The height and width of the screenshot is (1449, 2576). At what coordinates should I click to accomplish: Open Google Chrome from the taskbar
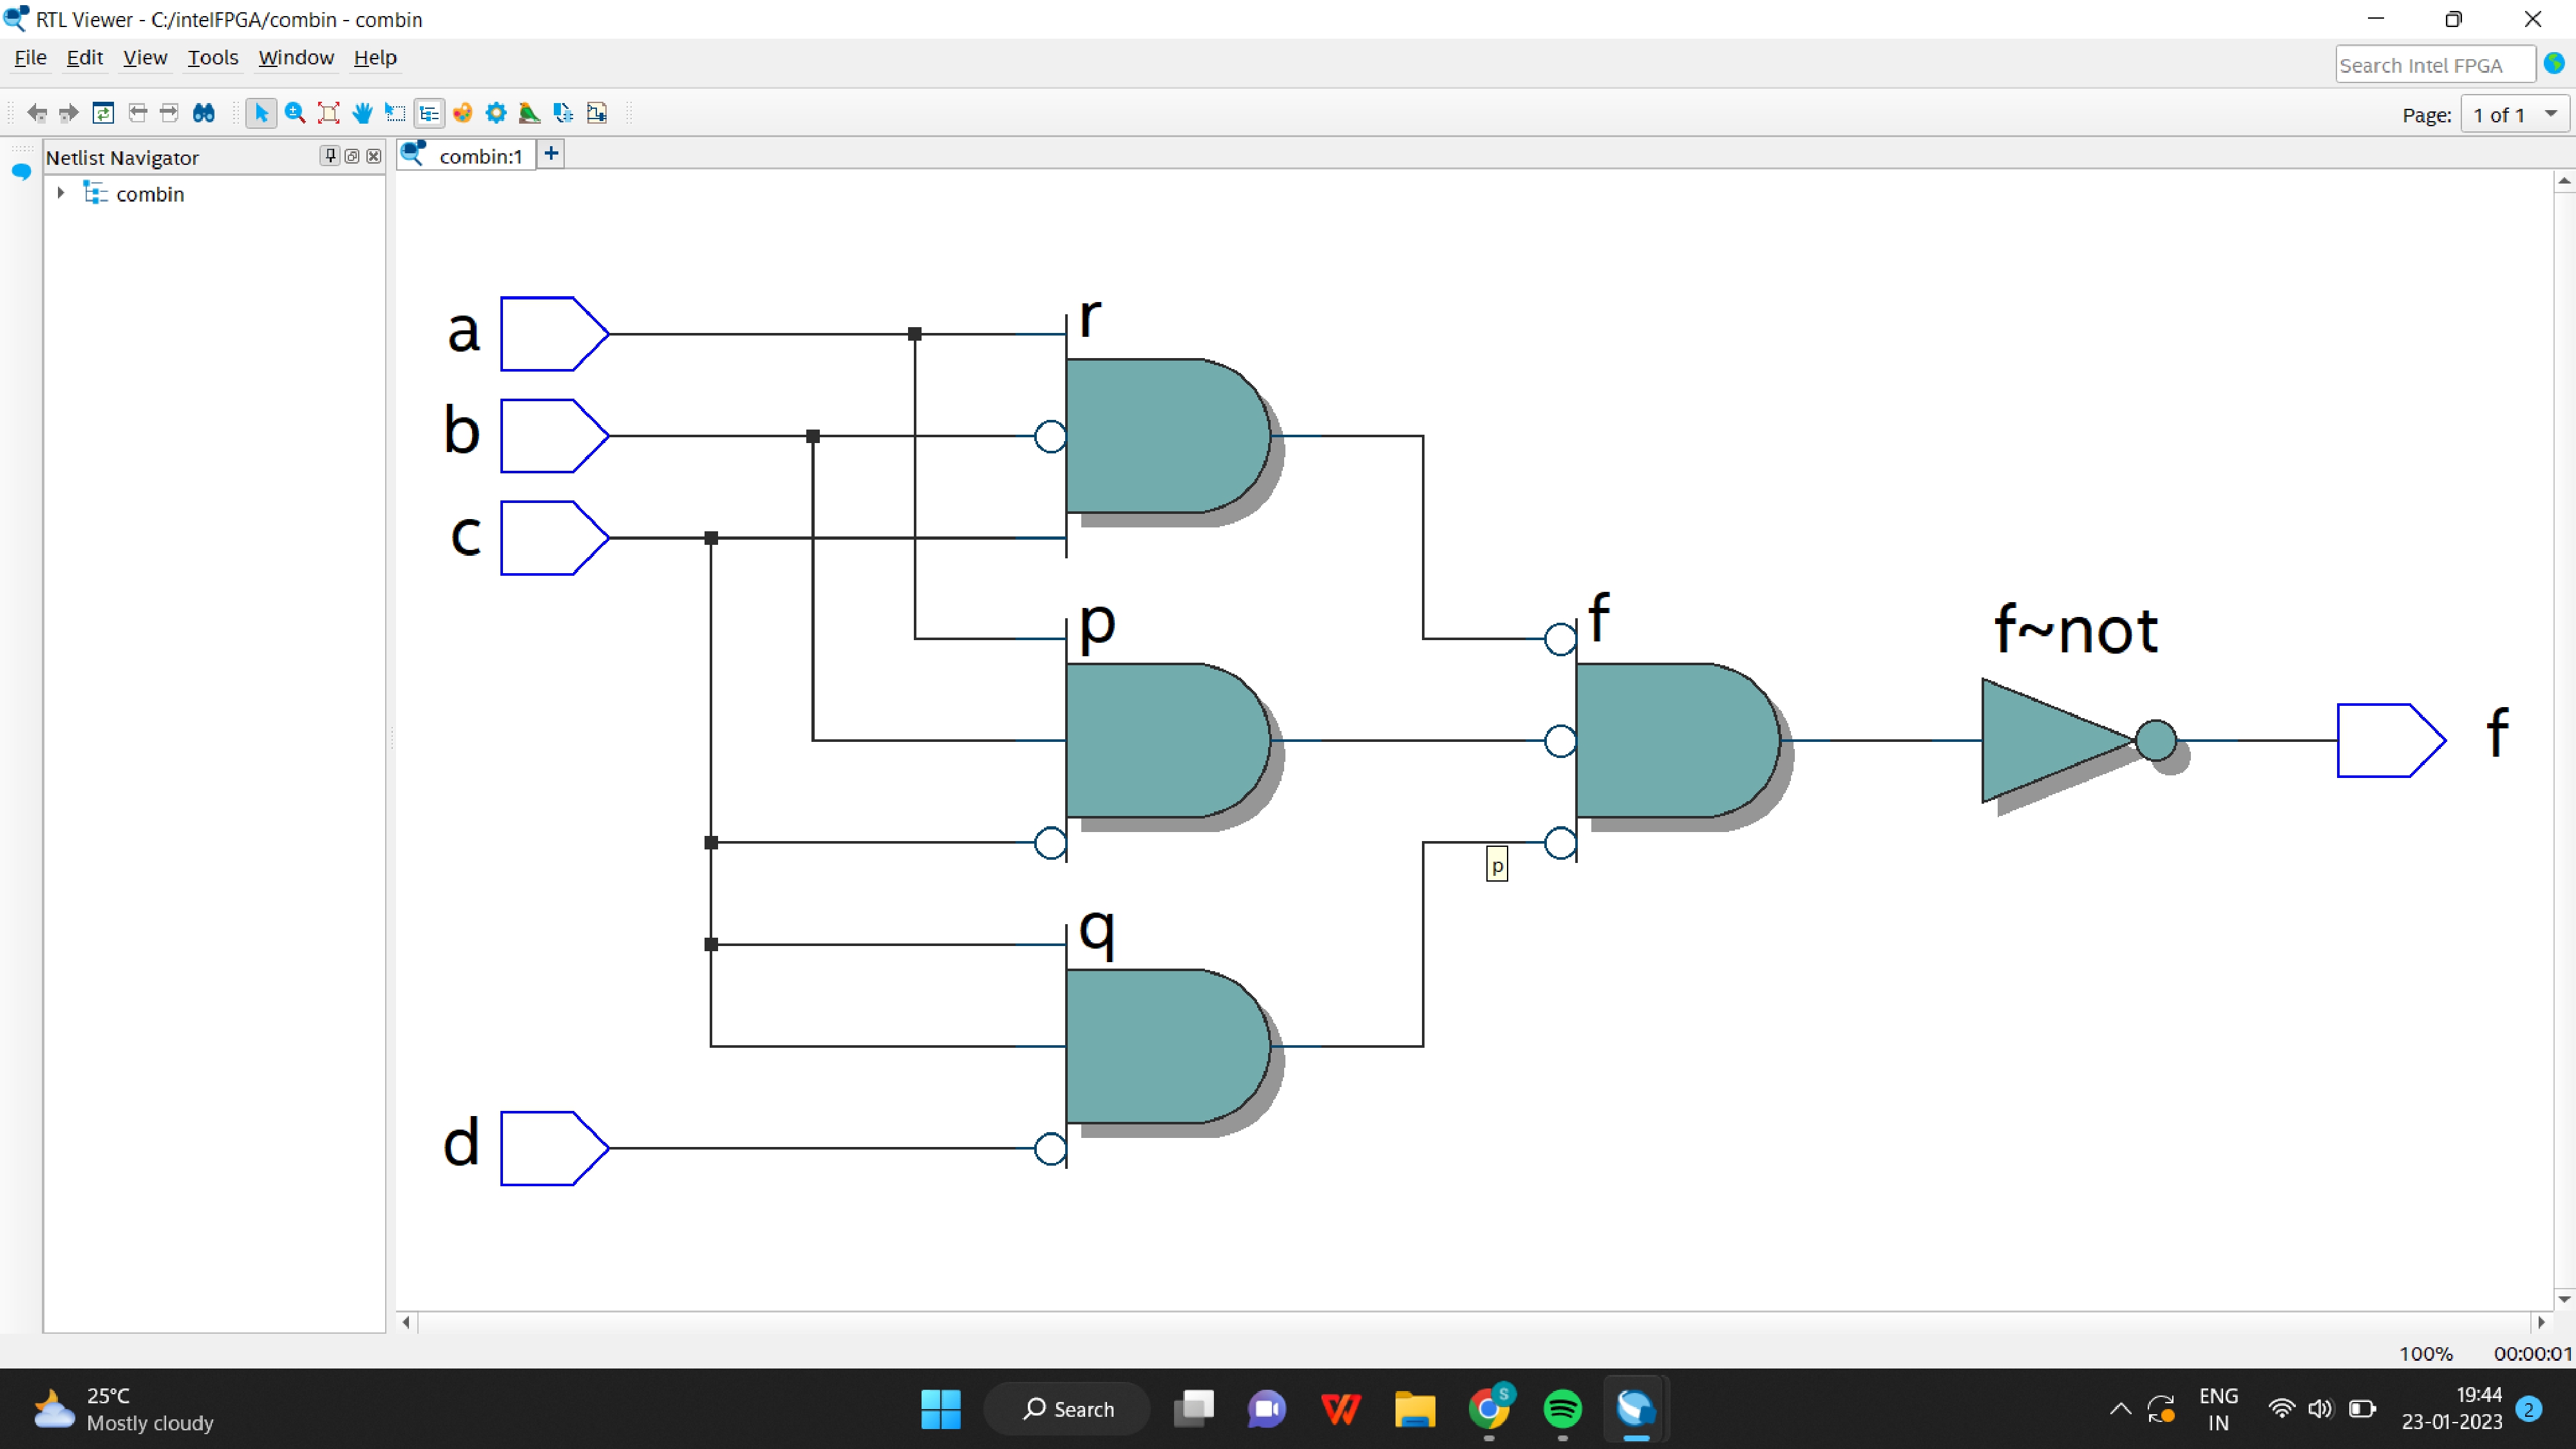[x=1489, y=1409]
